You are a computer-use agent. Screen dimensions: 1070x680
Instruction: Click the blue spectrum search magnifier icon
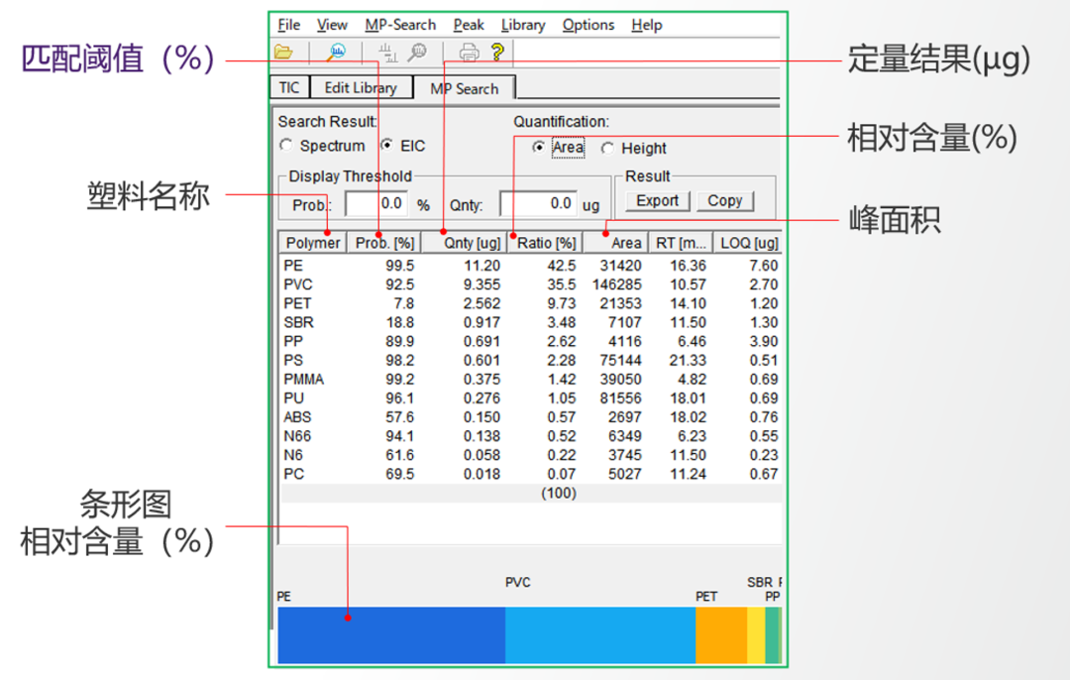click(336, 52)
